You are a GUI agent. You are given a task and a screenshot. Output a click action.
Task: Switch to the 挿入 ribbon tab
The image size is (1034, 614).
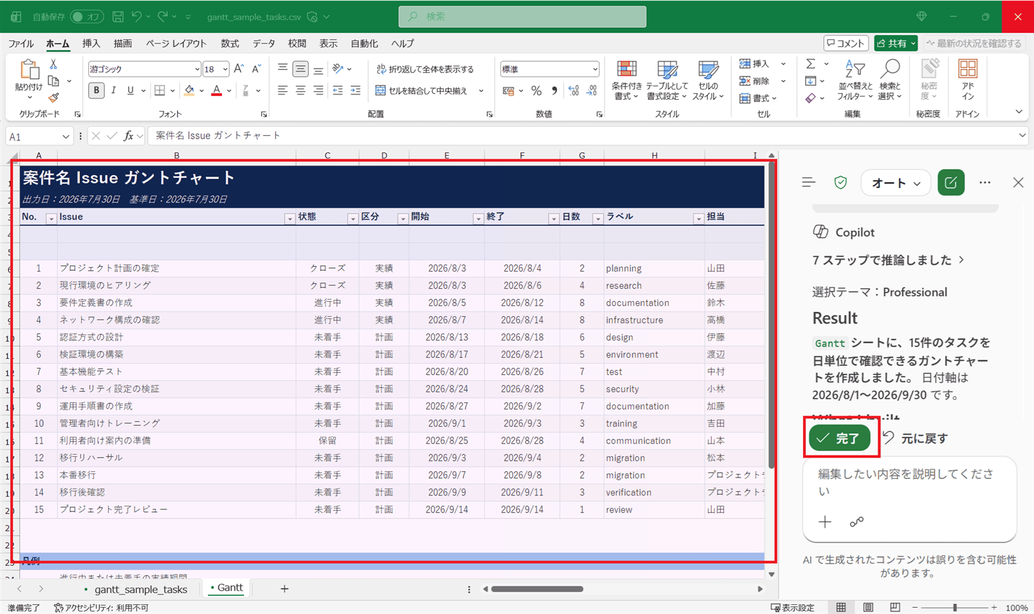(91, 43)
